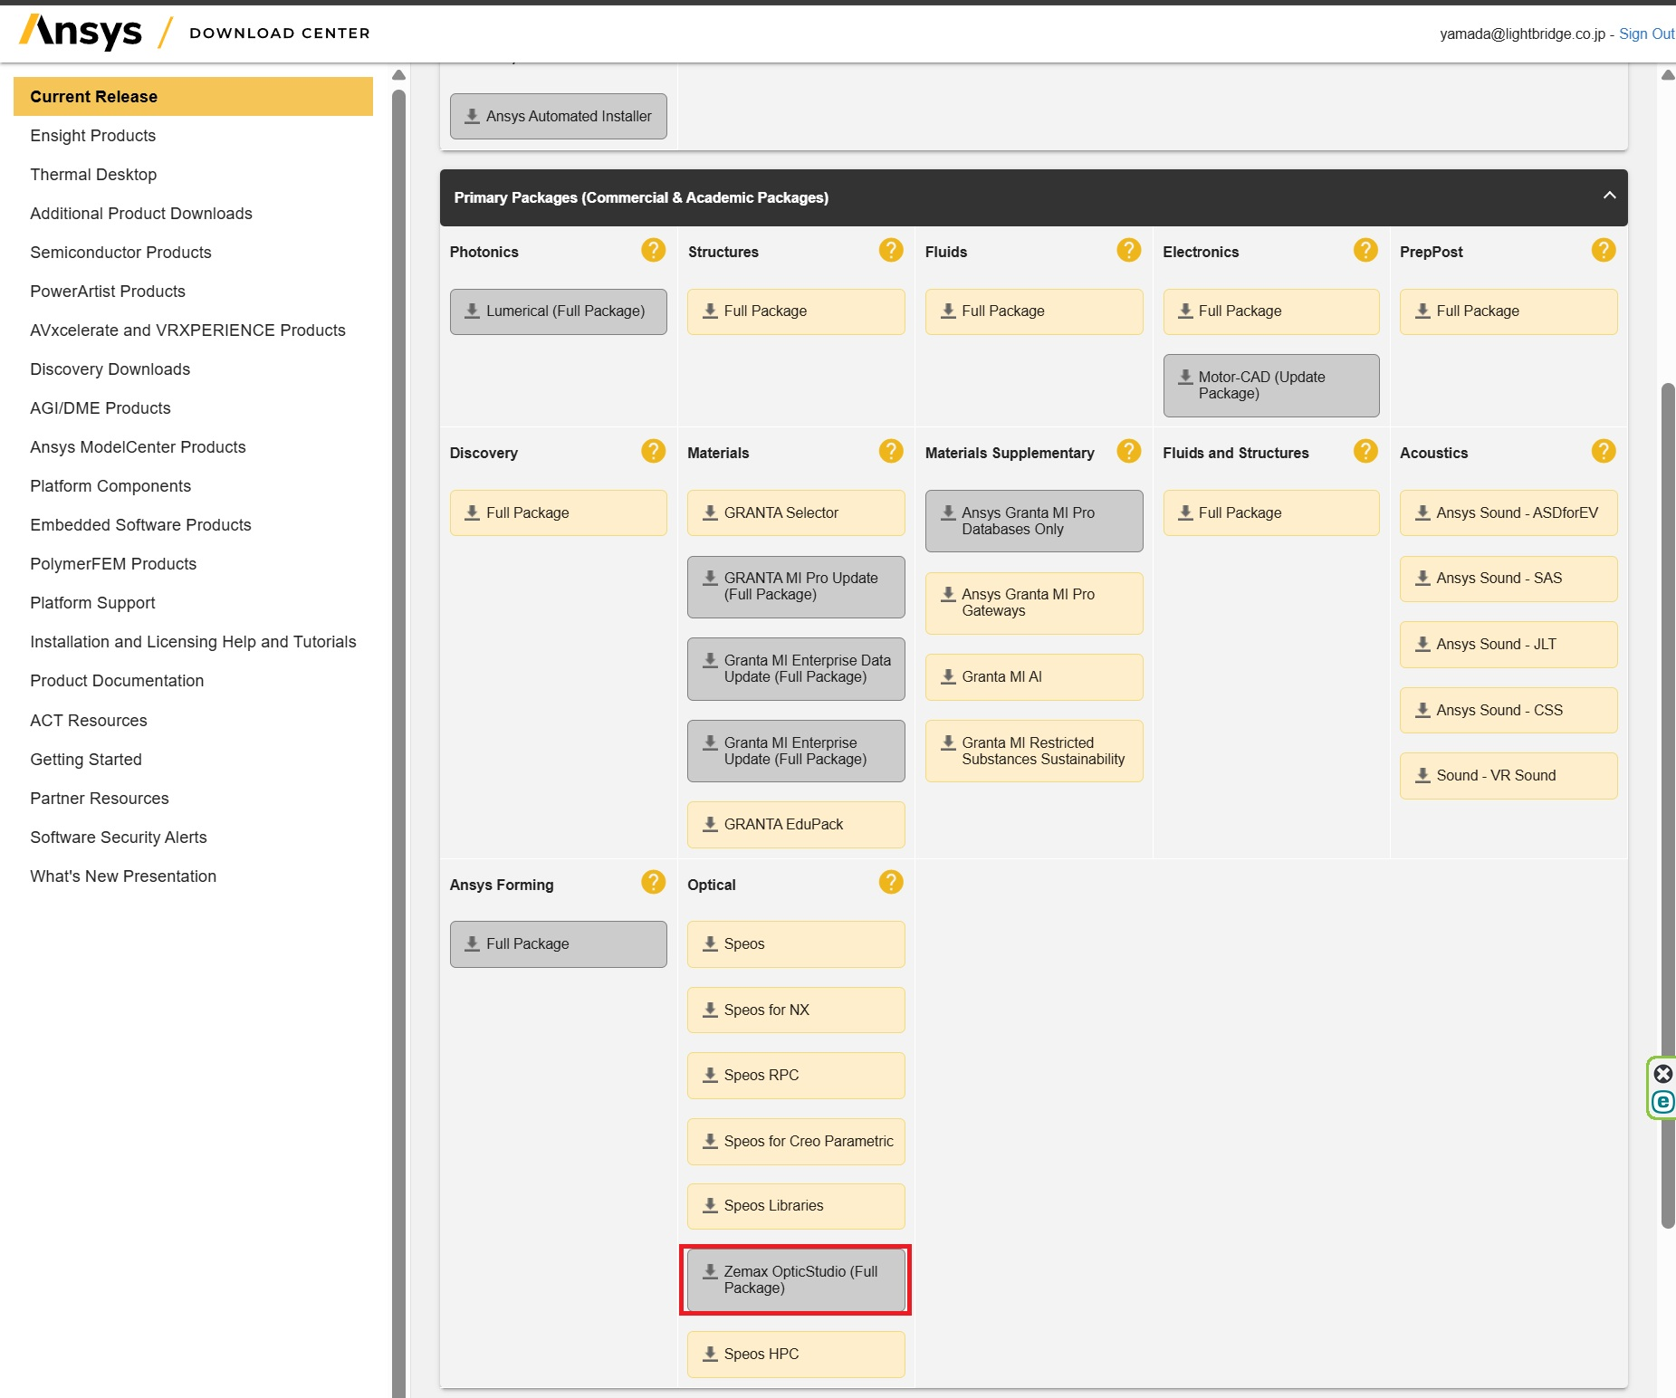Open help icon for Materials Supplementary
The height and width of the screenshot is (1398, 1676).
click(x=1128, y=452)
